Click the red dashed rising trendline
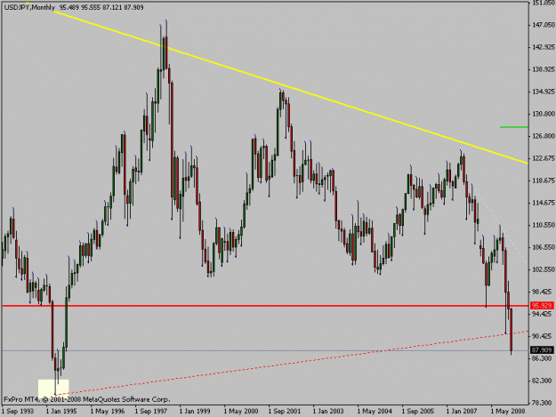 tap(291, 363)
